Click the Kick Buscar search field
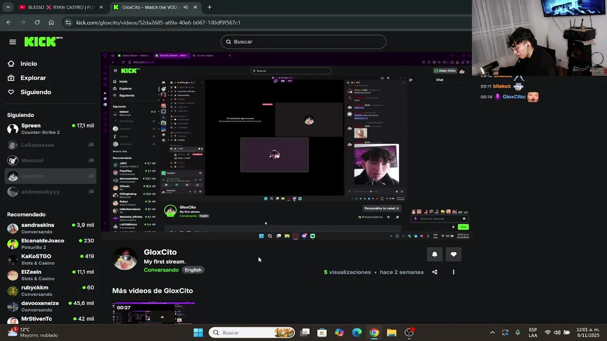The height and width of the screenshot is (341, 607). 303,42
